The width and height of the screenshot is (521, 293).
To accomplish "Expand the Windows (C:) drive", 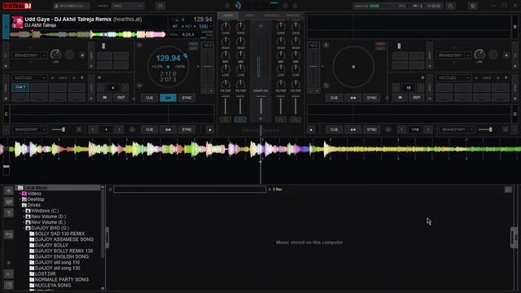I will click(x=24, y=211).
